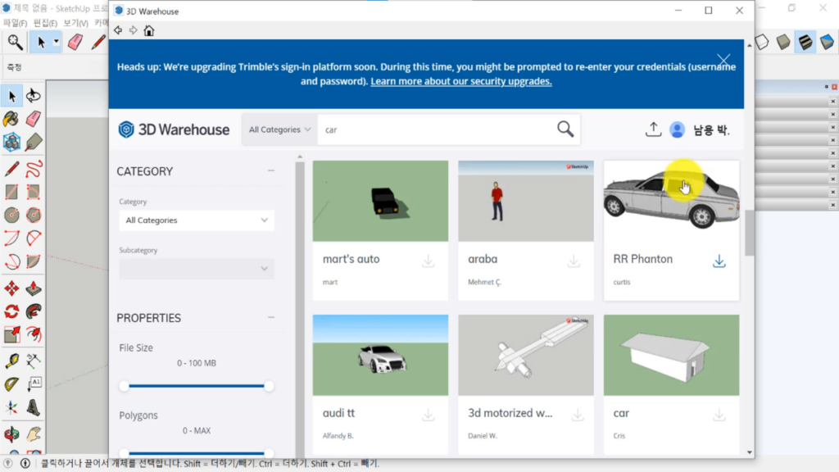Choose the Offset tool
The height and width of the screenshot is (472, 839).
[33, 335]
